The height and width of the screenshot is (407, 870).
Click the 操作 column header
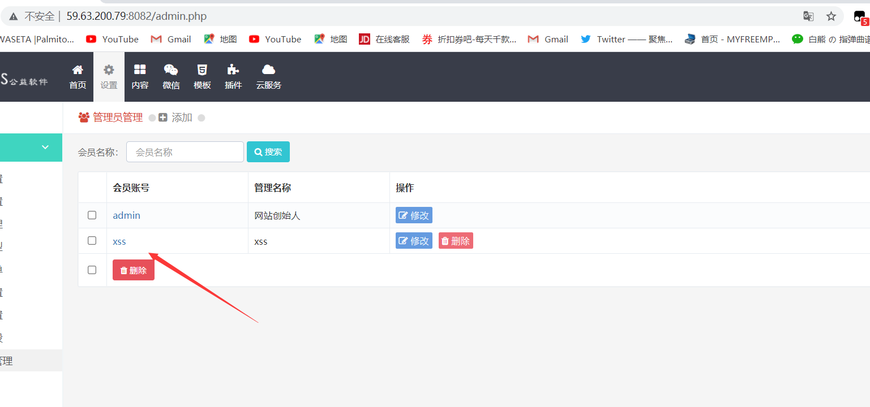pyautogui.click(x=405, y=188)
